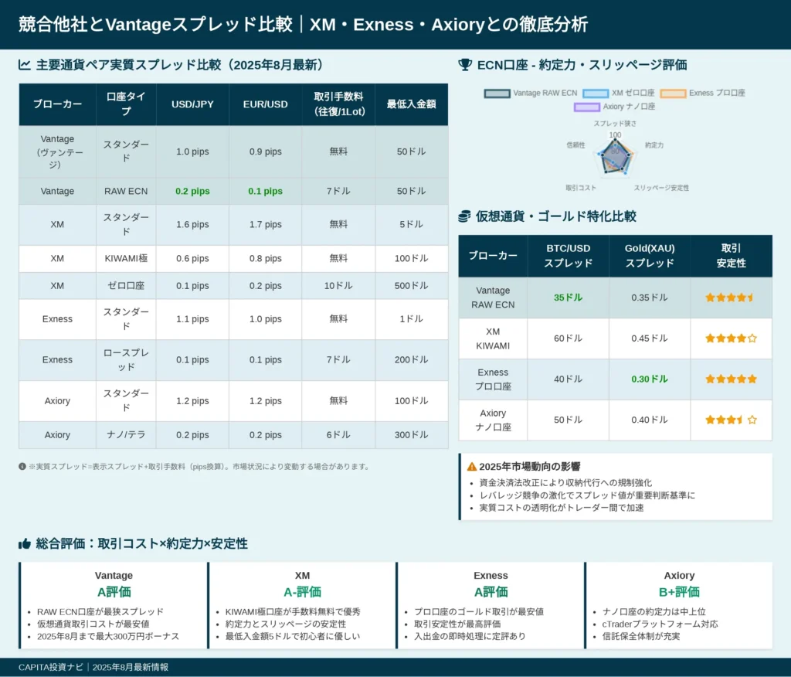791x677 pixels.
Task: Click the thumbs-up icon beside 総合評価 heading
Action: coord(25,544)
